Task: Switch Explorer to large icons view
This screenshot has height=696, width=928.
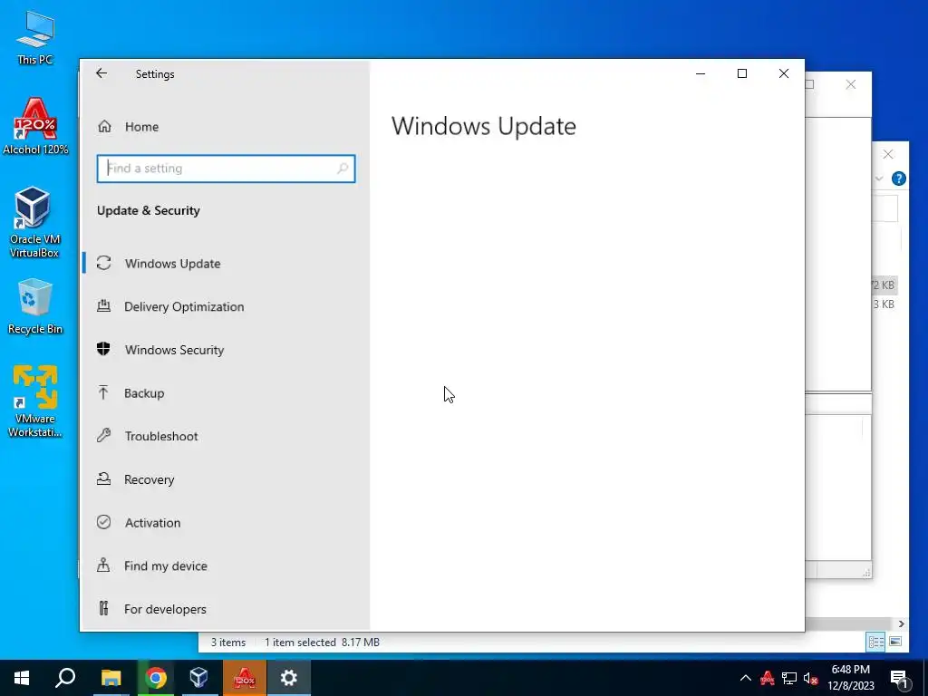Action: point(894,642)
